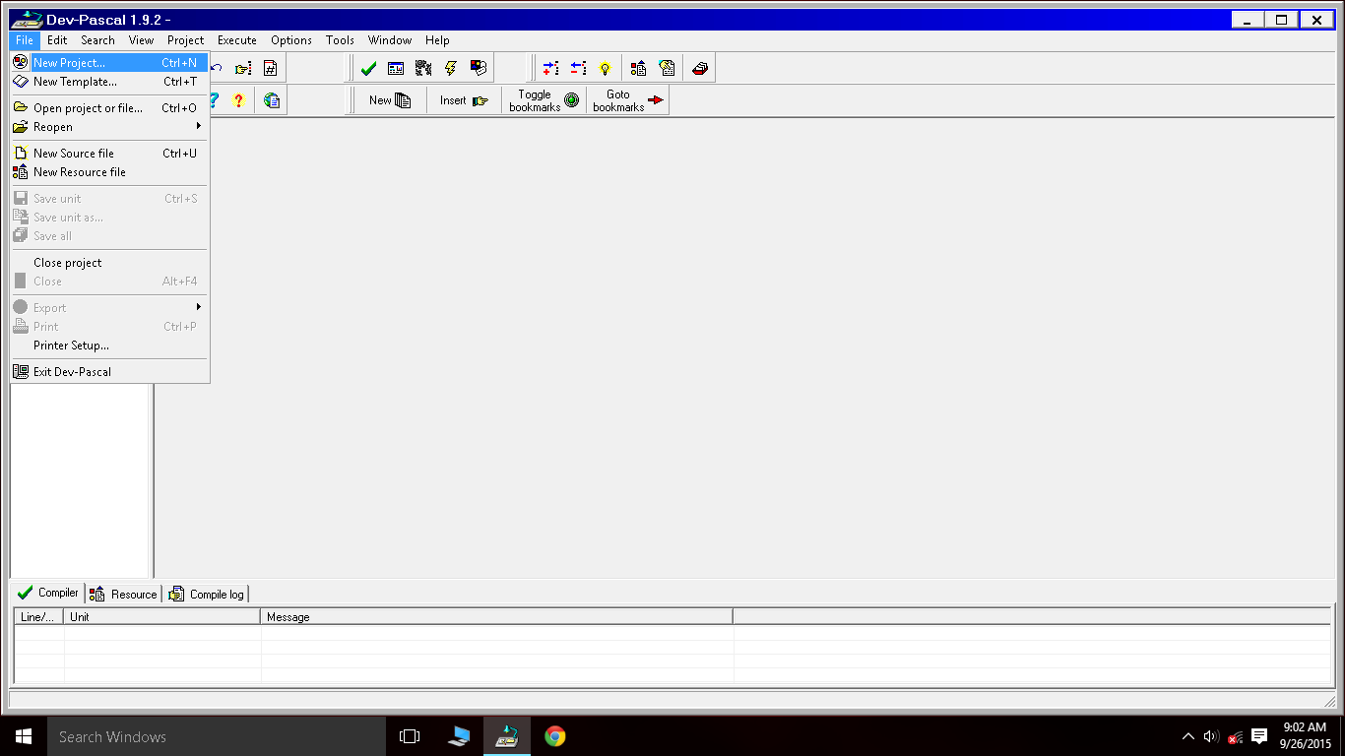Open the Tools menu

point(340,40)
